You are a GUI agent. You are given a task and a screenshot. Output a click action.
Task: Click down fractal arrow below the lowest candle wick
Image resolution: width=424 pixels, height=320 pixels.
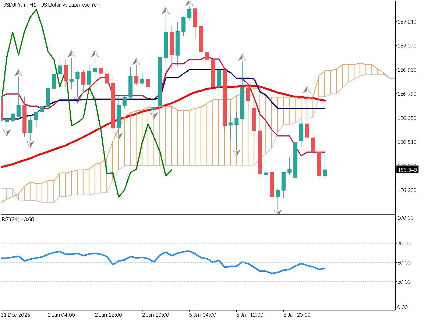point(278,211)
